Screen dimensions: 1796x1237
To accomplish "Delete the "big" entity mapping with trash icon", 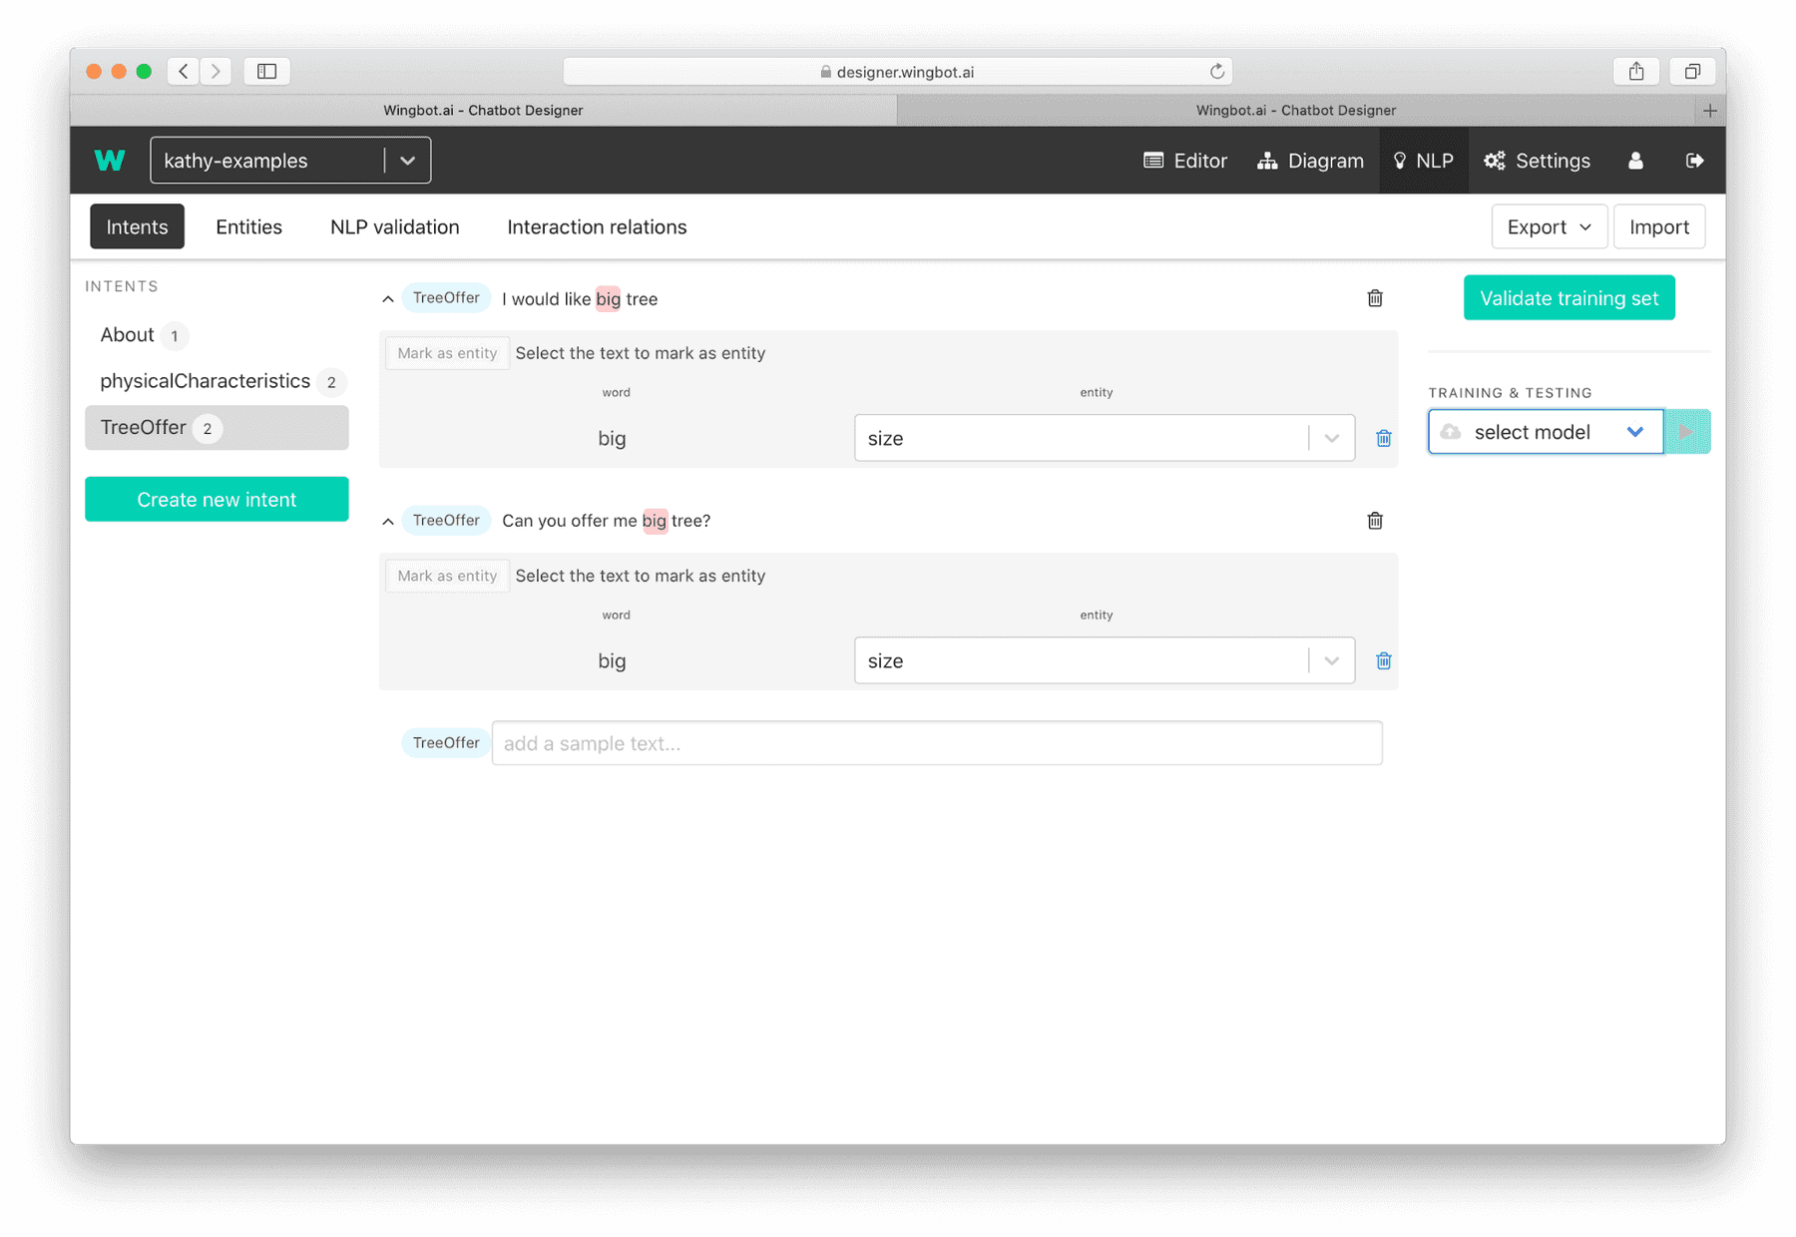I will pos(1383,437).
